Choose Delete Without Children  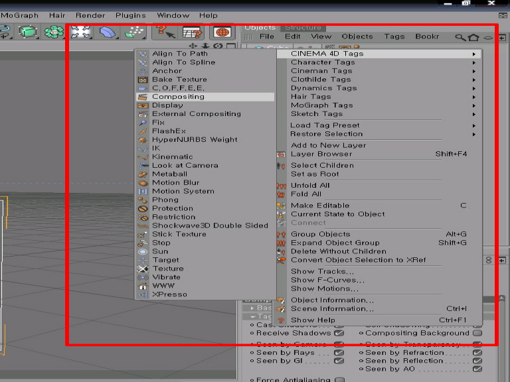[x=379, y=251]
